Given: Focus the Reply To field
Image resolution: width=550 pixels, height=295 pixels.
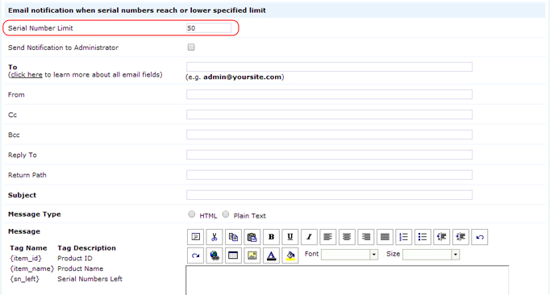Looking at the screenshot, I should click(x=329, y=155).
